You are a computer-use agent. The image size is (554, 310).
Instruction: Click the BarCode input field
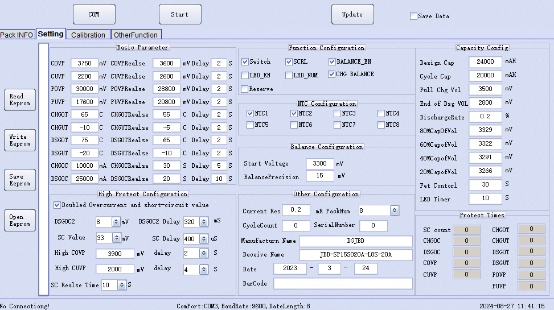[x=343, y=283]
